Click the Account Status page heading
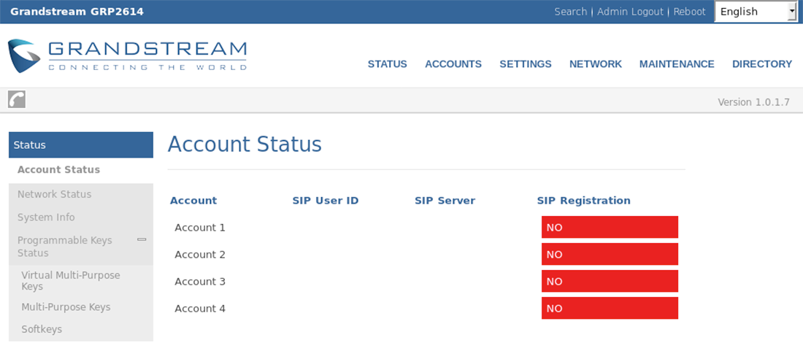The height and width of the screenshot is (343, 803). pyautogui.click(x=245, y=144)
